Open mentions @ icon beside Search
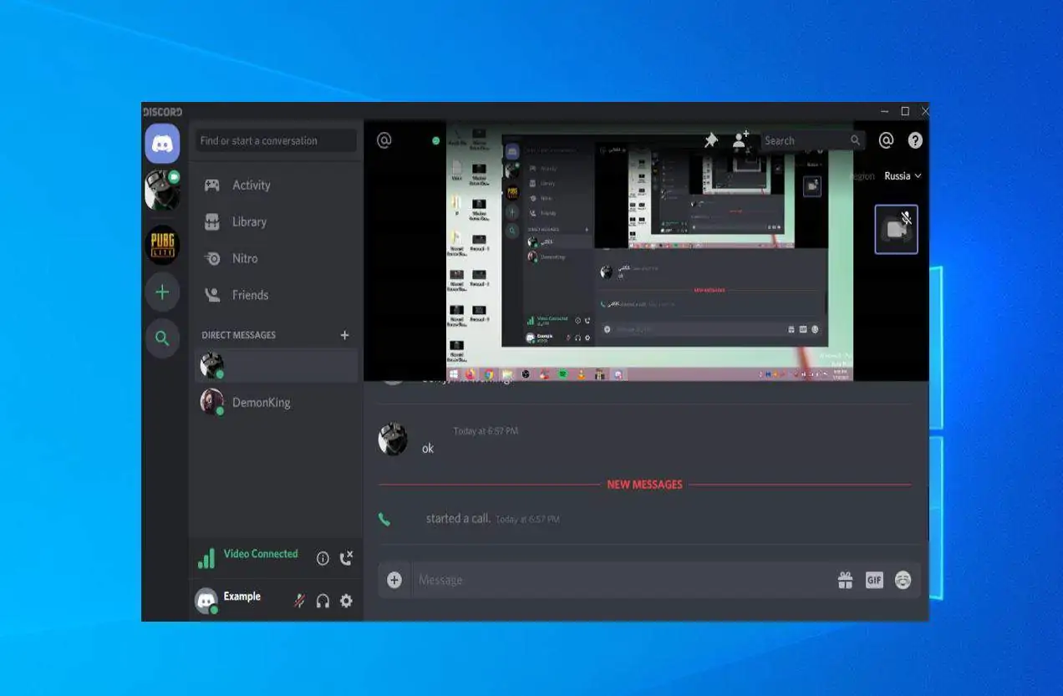The image size is (1063, 696). pyautogui.click(x=887, y=140)
